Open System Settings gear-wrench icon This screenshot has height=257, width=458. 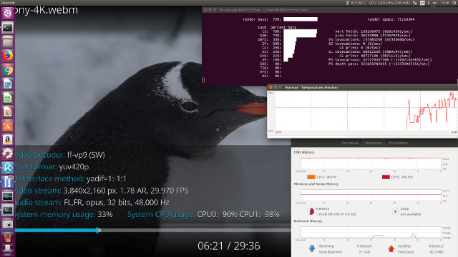click(x=7, y=154)
